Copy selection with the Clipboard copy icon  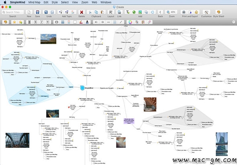pyautogui.click(x=96, y=12)
